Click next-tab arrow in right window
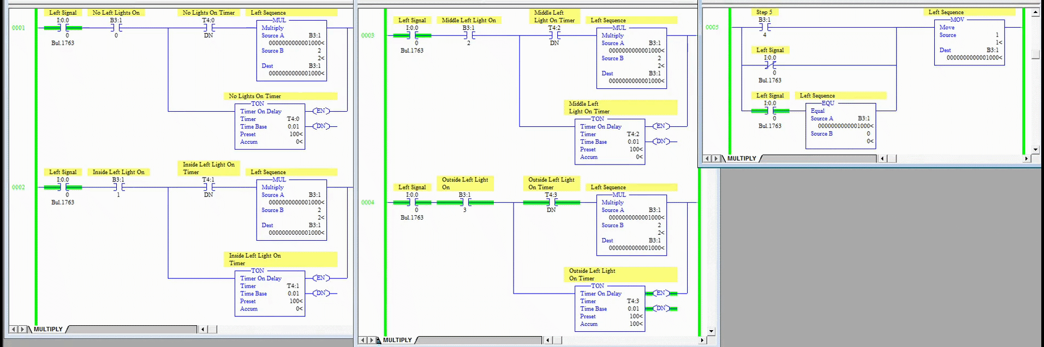 point(717,159)
